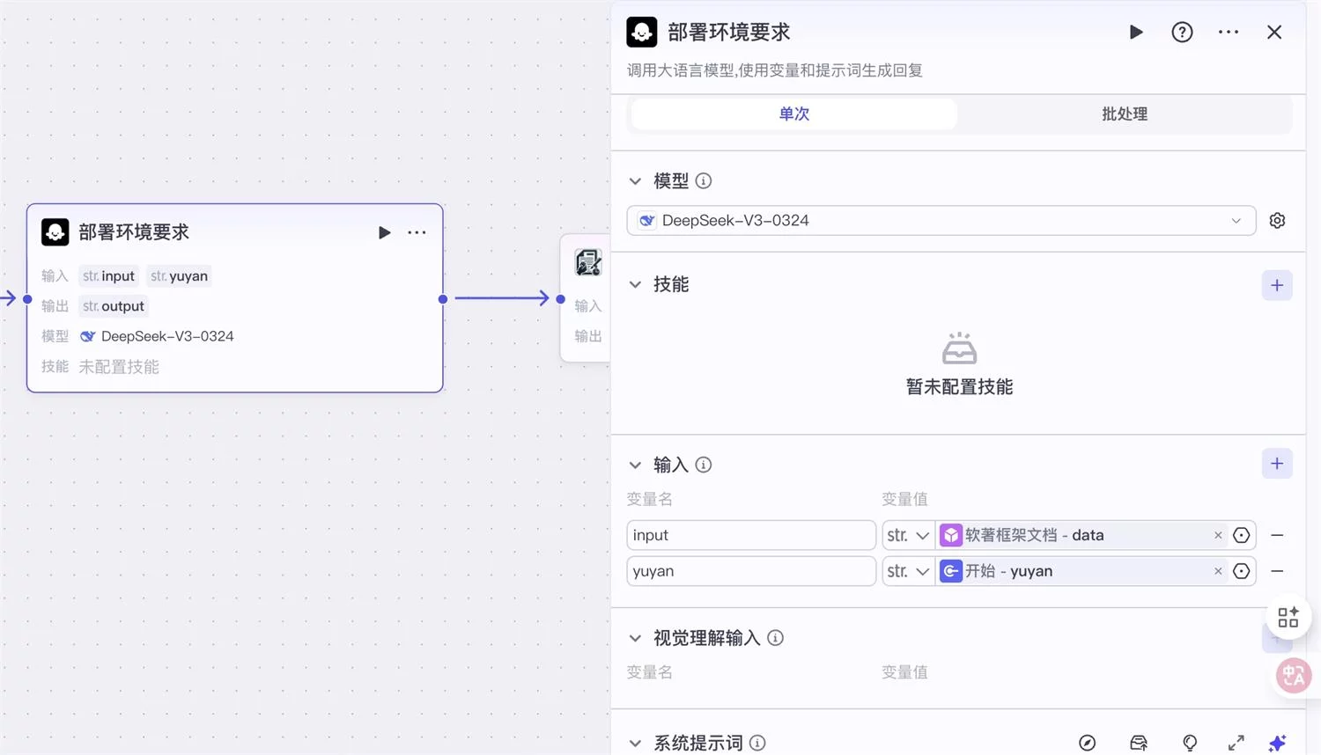Image resolution: width=1321 pixels, height=755 pixels.
Task: Select the 单次 mode tab
Action: (x=792, y=114)
